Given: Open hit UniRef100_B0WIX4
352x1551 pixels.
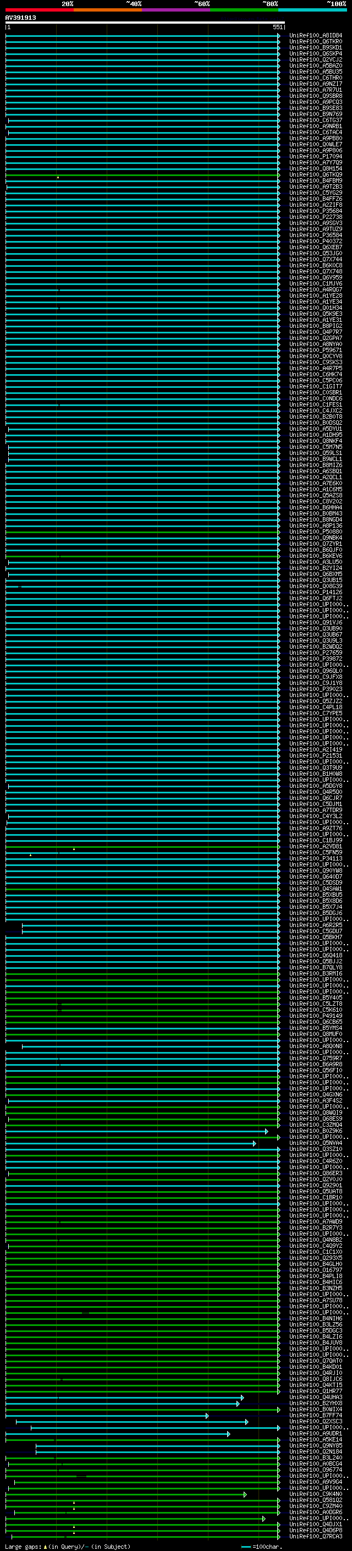Looking at the screenshot, I should [315, 1409].
